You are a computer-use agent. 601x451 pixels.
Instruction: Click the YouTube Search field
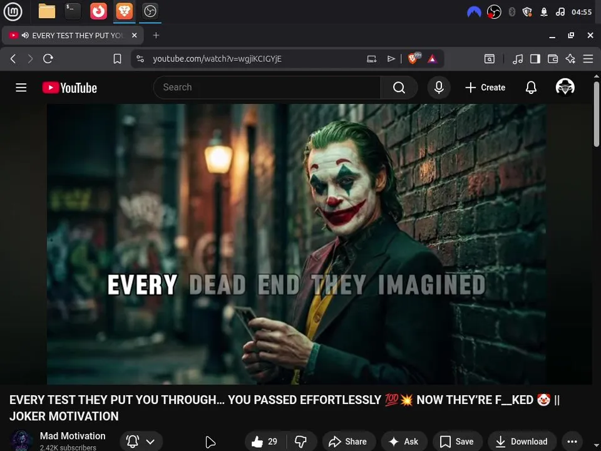[267, 88]
